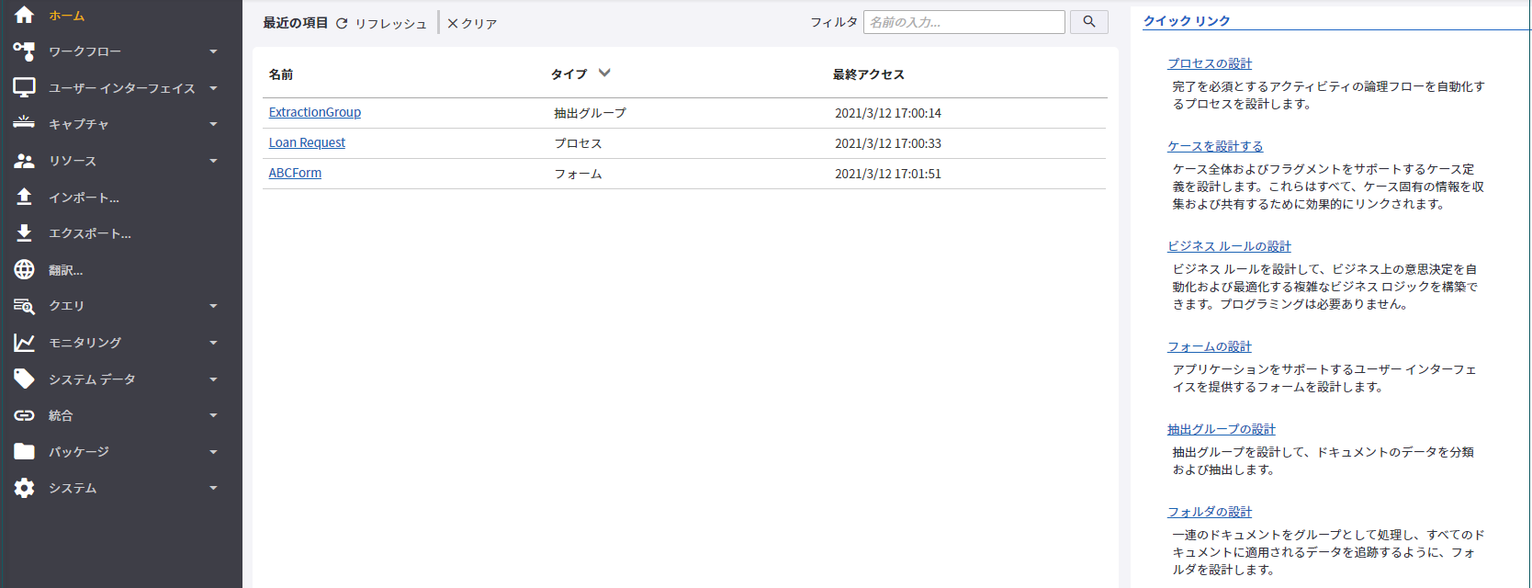
Task: Click the Query (クエリ) search-list icon
Action: pyautogui.click(x=24, y=306)
